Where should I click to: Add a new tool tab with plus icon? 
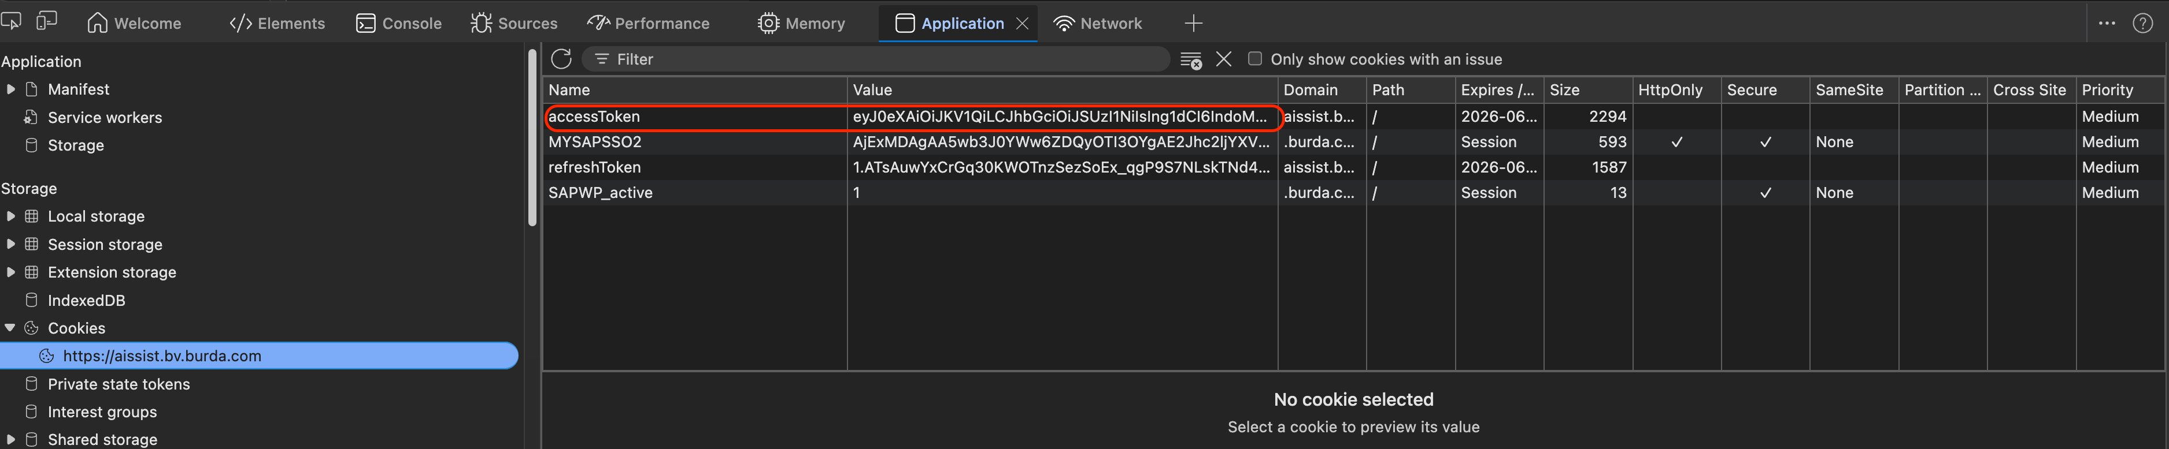(1193, 24)
